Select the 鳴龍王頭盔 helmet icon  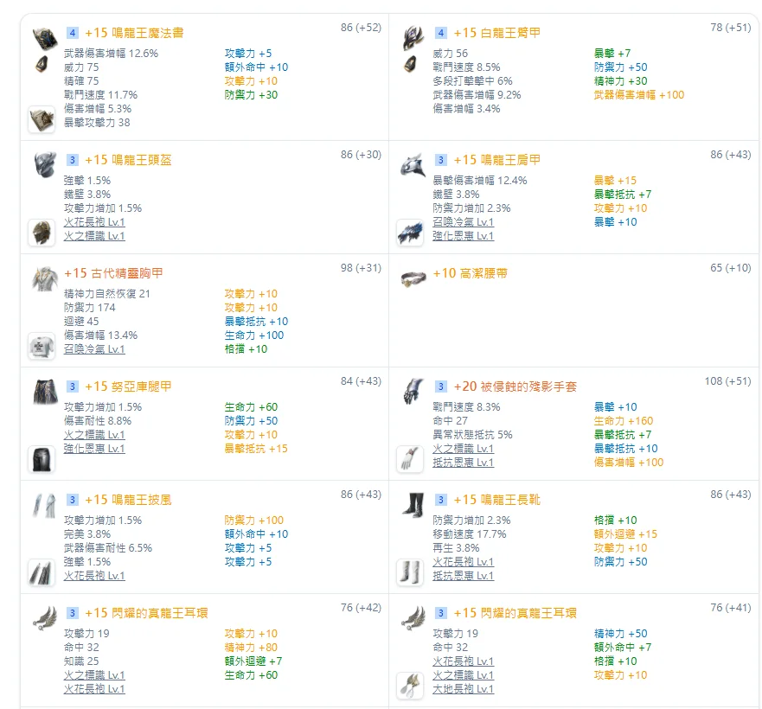pyautogui.click(x=42, y=165)
